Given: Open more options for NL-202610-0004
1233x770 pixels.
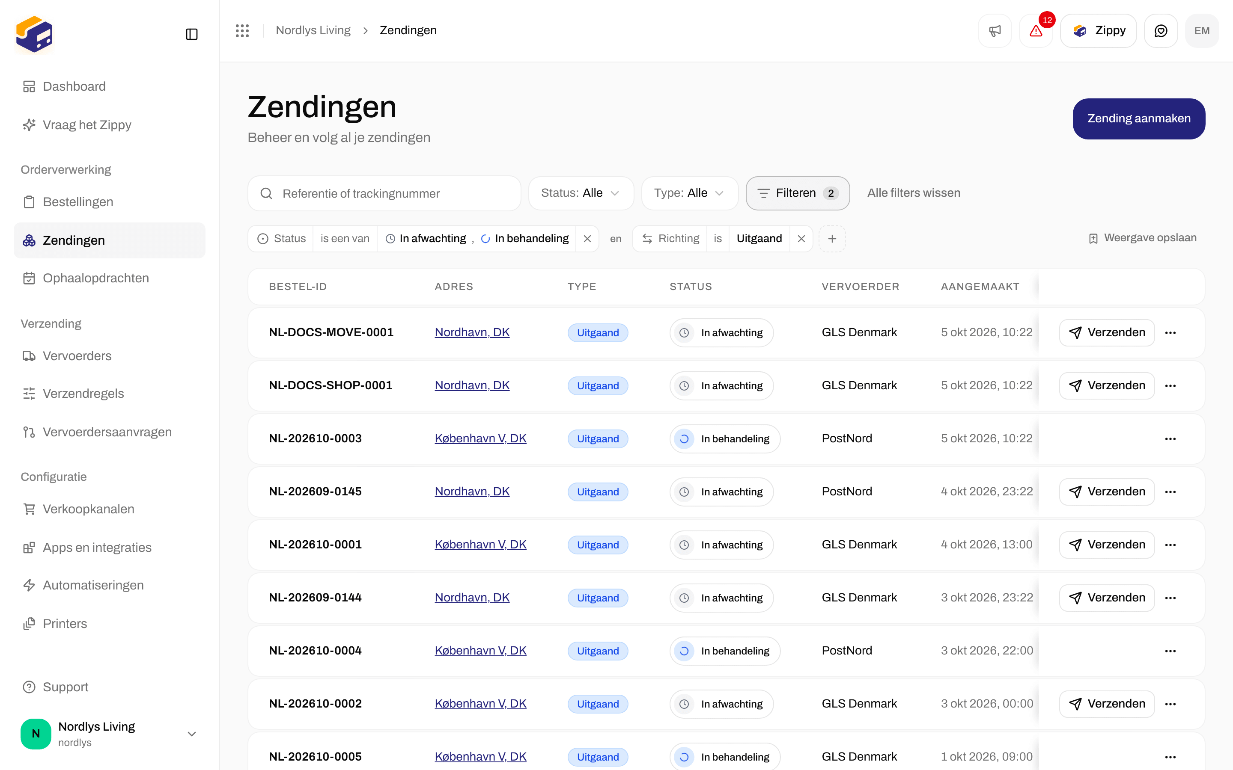Looking at the screenshot, I should tap(1170, 651).
